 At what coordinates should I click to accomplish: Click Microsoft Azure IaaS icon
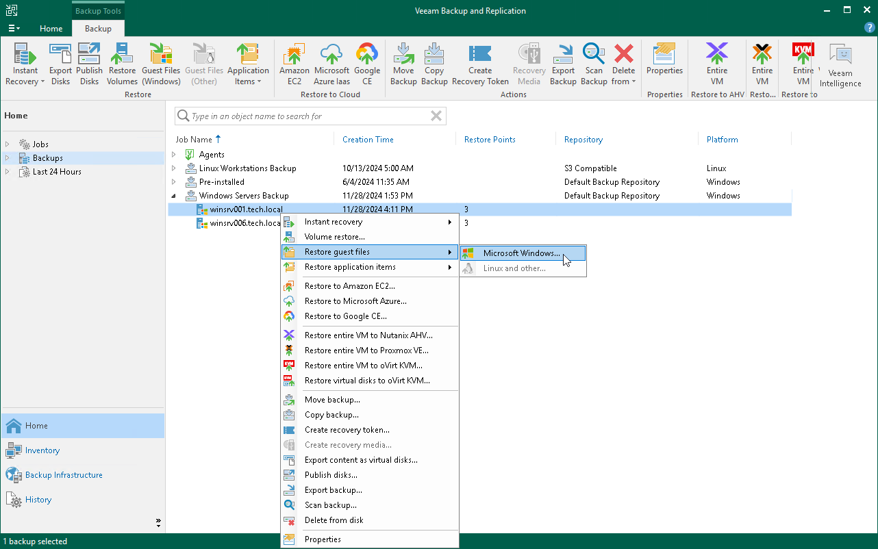coord(331,64)
